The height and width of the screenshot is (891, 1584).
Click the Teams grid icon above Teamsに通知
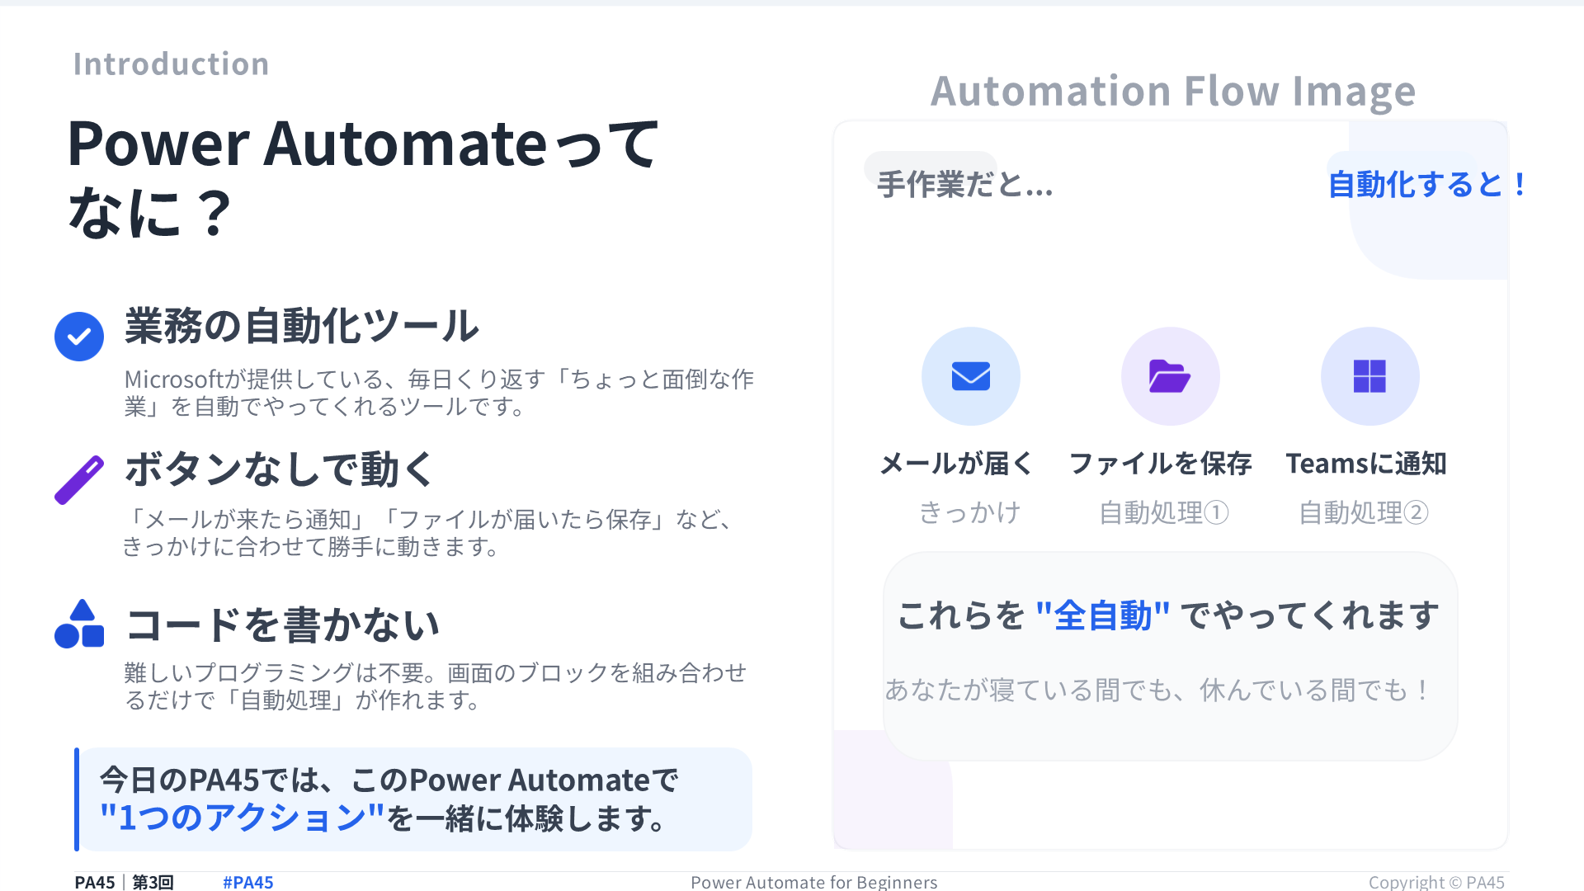click(1369, 376)
